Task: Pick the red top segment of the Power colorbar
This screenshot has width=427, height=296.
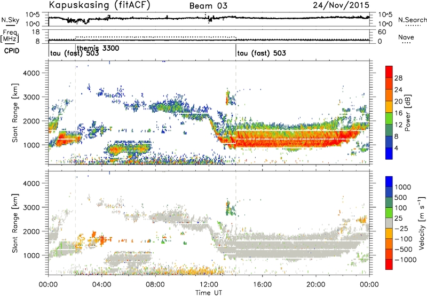Action: click(x=389, y=72)
